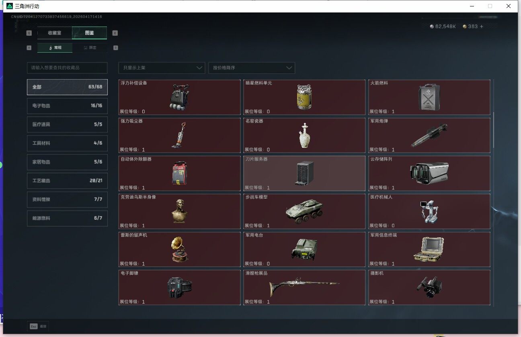
Task: Choose the 克劳迪乌斯半身像 bust statue icon
Action: pos(179,211)
